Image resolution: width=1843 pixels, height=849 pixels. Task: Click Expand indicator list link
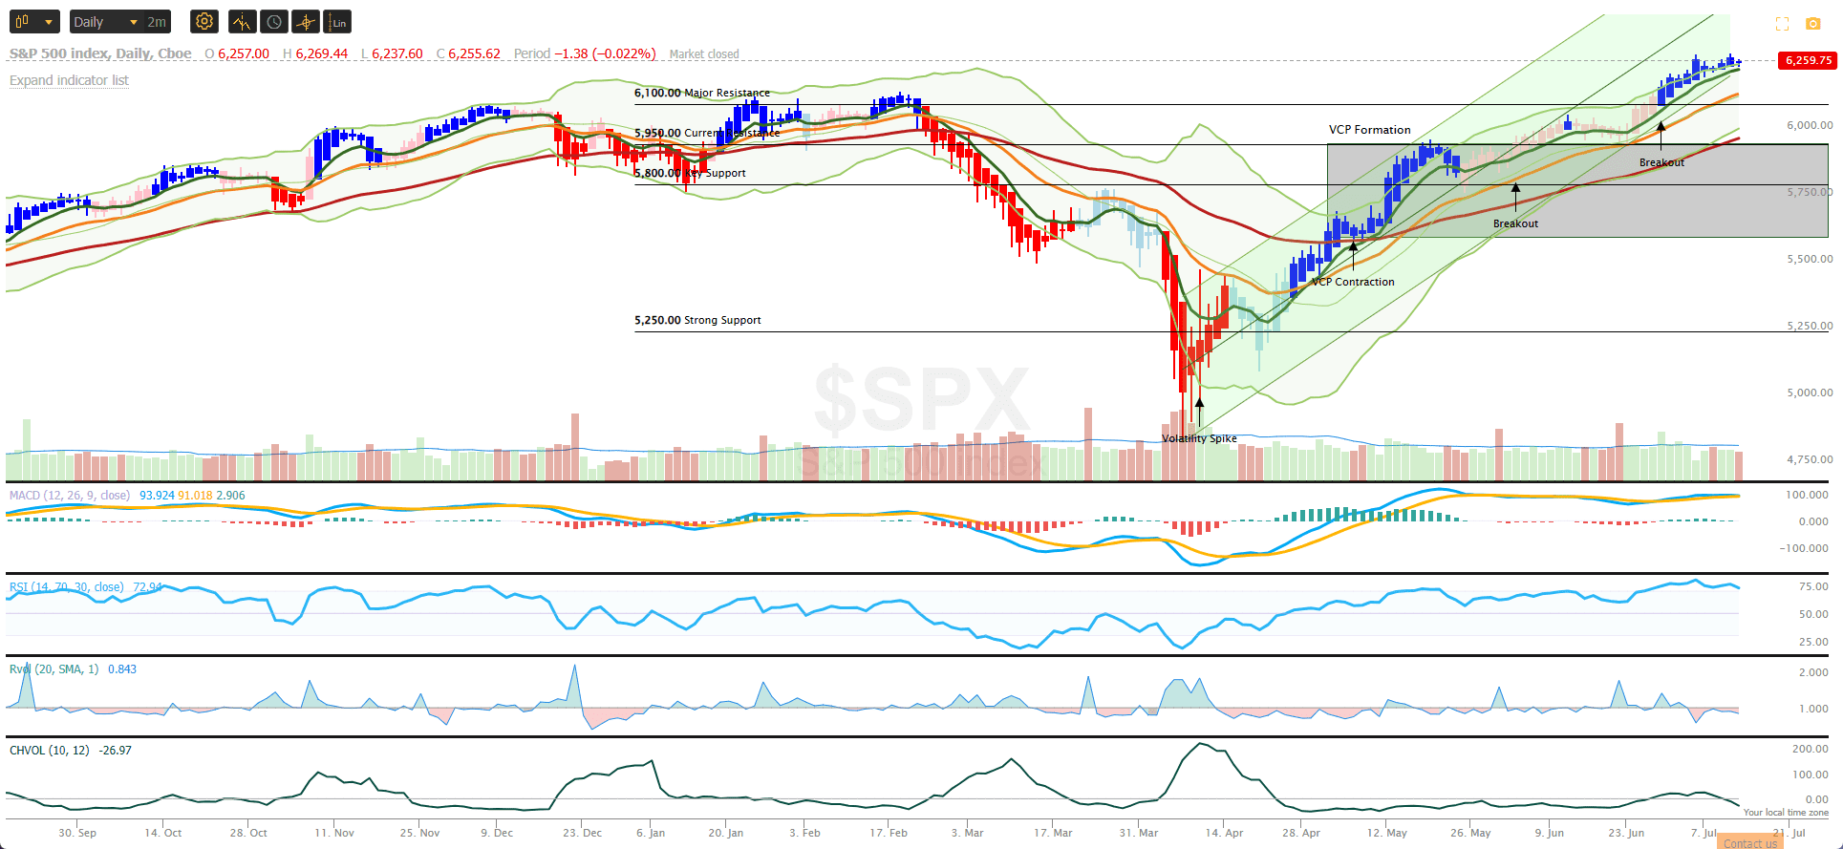point(69,80)
